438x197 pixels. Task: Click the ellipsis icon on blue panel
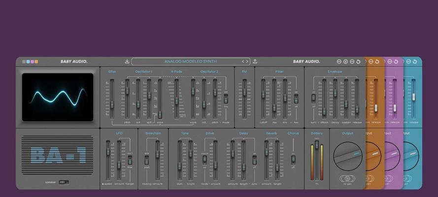[408, 62]
